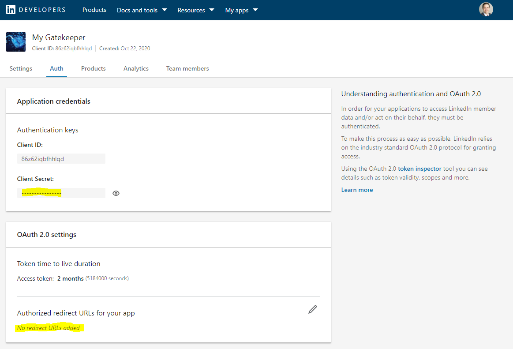
Task: Click the 5184000 seconds text
Action: (107, 278)
